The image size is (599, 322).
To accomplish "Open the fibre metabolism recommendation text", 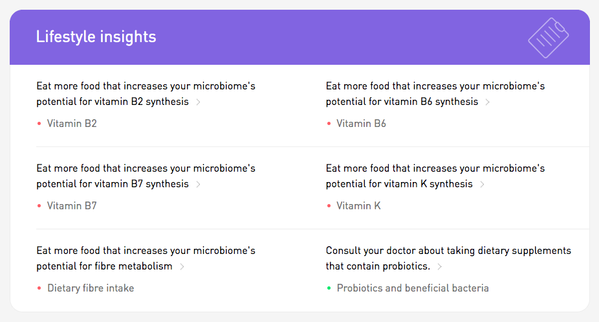I will 146,258.
